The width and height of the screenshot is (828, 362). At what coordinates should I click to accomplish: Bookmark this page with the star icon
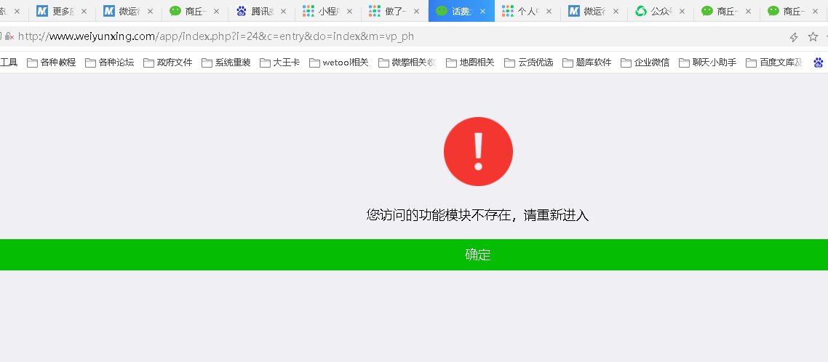pos(813,36)
